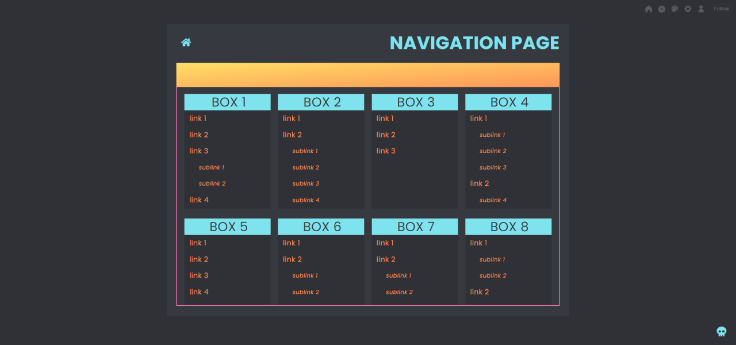736x345 pixels.
Task: Open the palette customize icon
Action: point(675,9)
